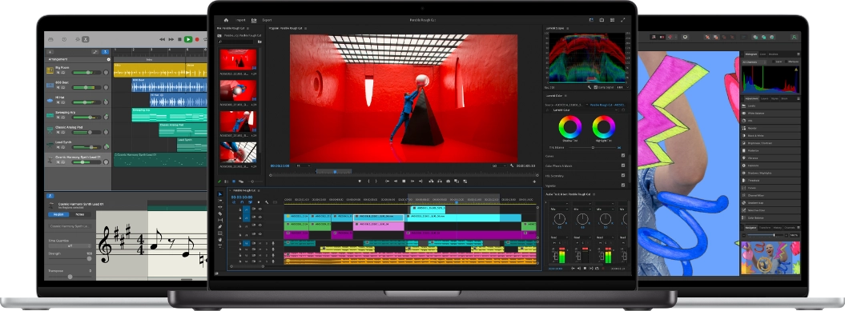Click the Home icon in Premiere header
845x311 pixels.
pyautogui.click(x=227, y=20)
